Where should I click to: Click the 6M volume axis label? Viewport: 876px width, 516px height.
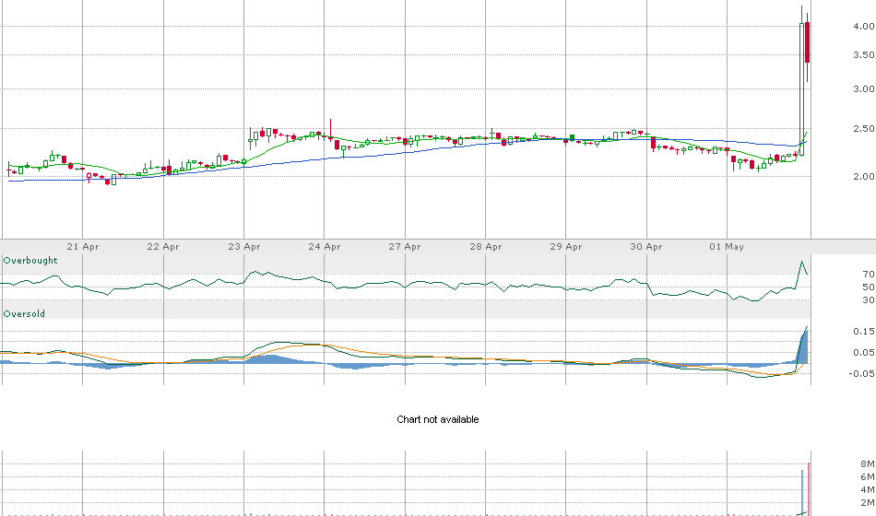[868, 477]
